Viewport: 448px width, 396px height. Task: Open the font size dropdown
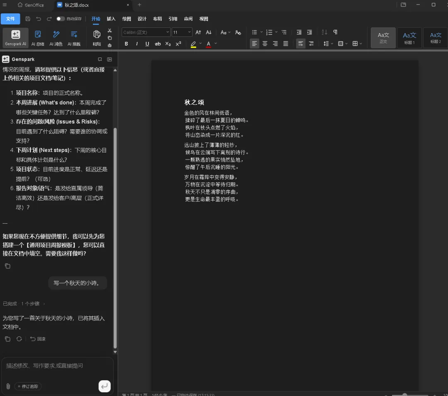click(x=182, y=32)
